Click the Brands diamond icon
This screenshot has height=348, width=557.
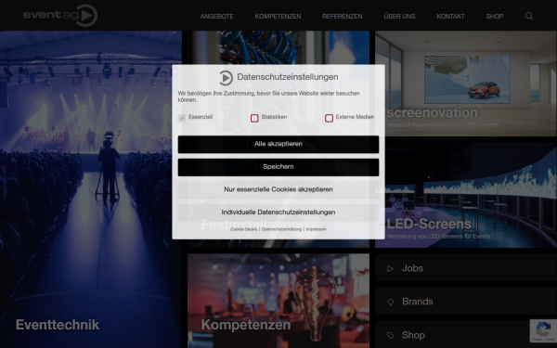point(391,302)
